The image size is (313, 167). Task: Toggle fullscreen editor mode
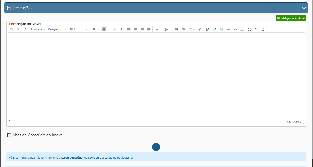[x=249, y=29]
